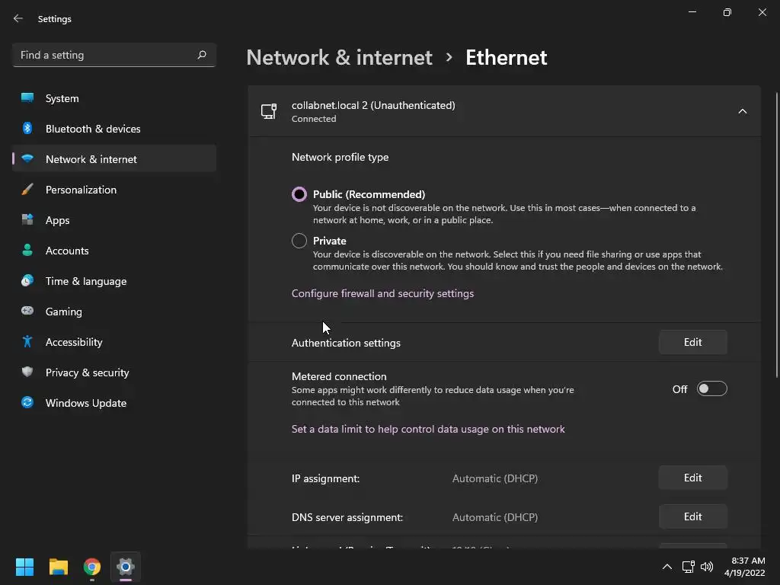The width and height of the screenshot is (780, 585).
Task: Open Configure firewall and security settings
Action: (382, 293)
